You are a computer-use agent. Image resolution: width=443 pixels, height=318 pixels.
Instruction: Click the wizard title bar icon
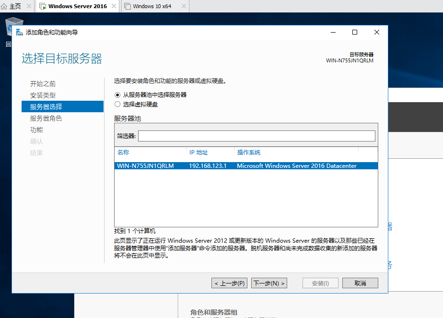tap(20, 32)
